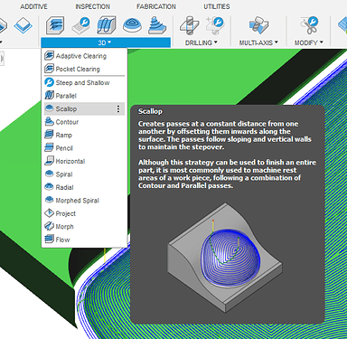Choose Adaptive Clearing from 3D menu
Viewport: 347px width, 339px height.
84,56
